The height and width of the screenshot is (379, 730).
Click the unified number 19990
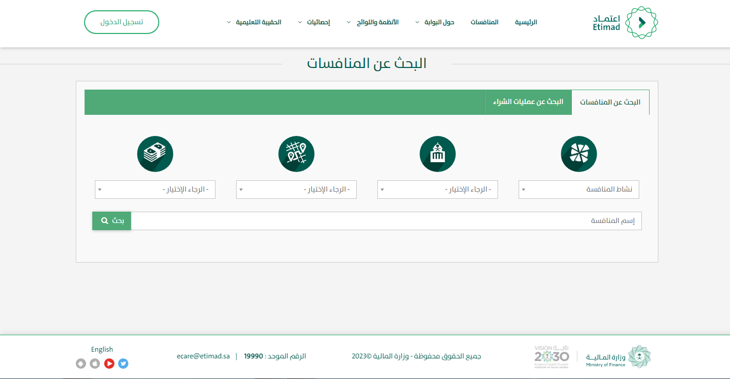[254, 356]
